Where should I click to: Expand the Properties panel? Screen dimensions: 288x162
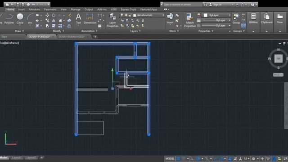(206, 31)
